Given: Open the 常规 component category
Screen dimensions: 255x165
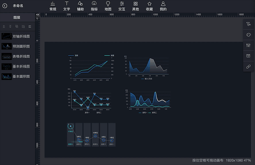Looking at the screenshot, I should click(x=53, y=6).
